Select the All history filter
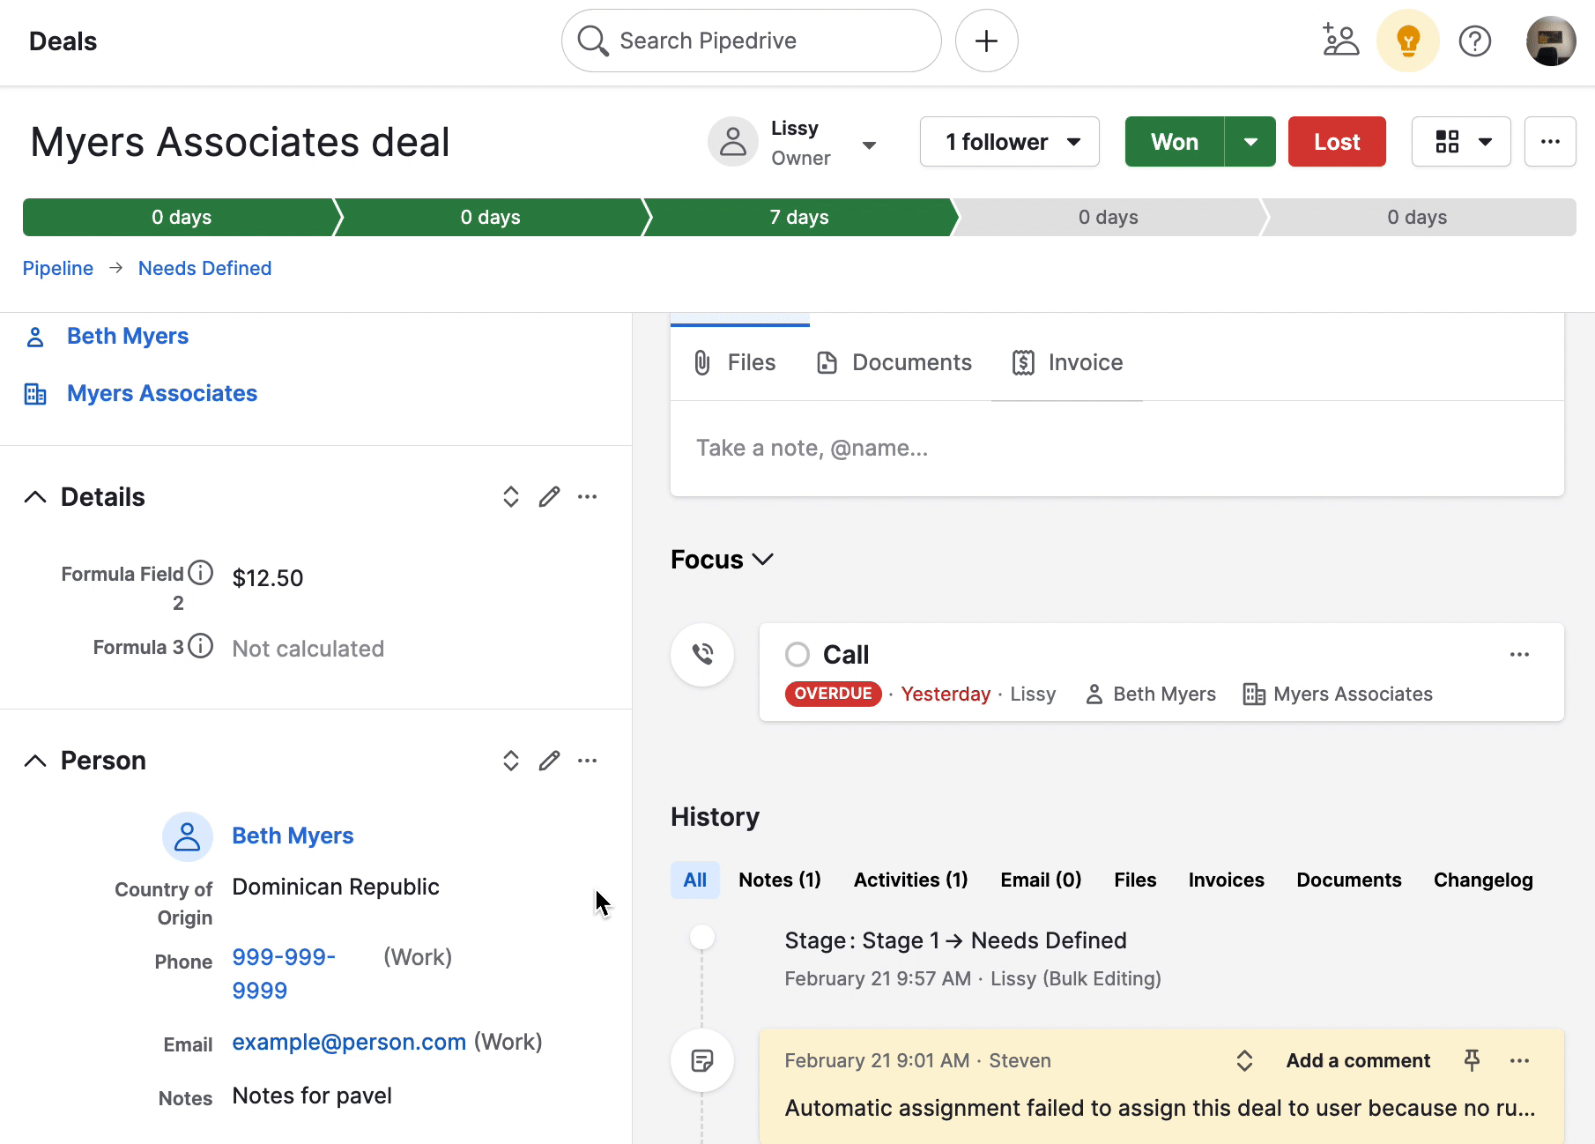This screenshot has width=1595, height=1144. pos(695,880)
